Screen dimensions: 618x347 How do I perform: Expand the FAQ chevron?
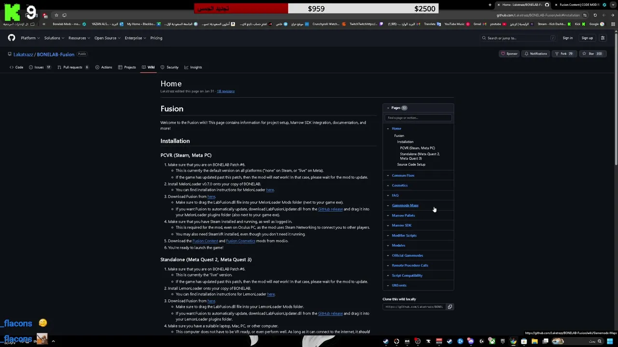pos(388,196)
